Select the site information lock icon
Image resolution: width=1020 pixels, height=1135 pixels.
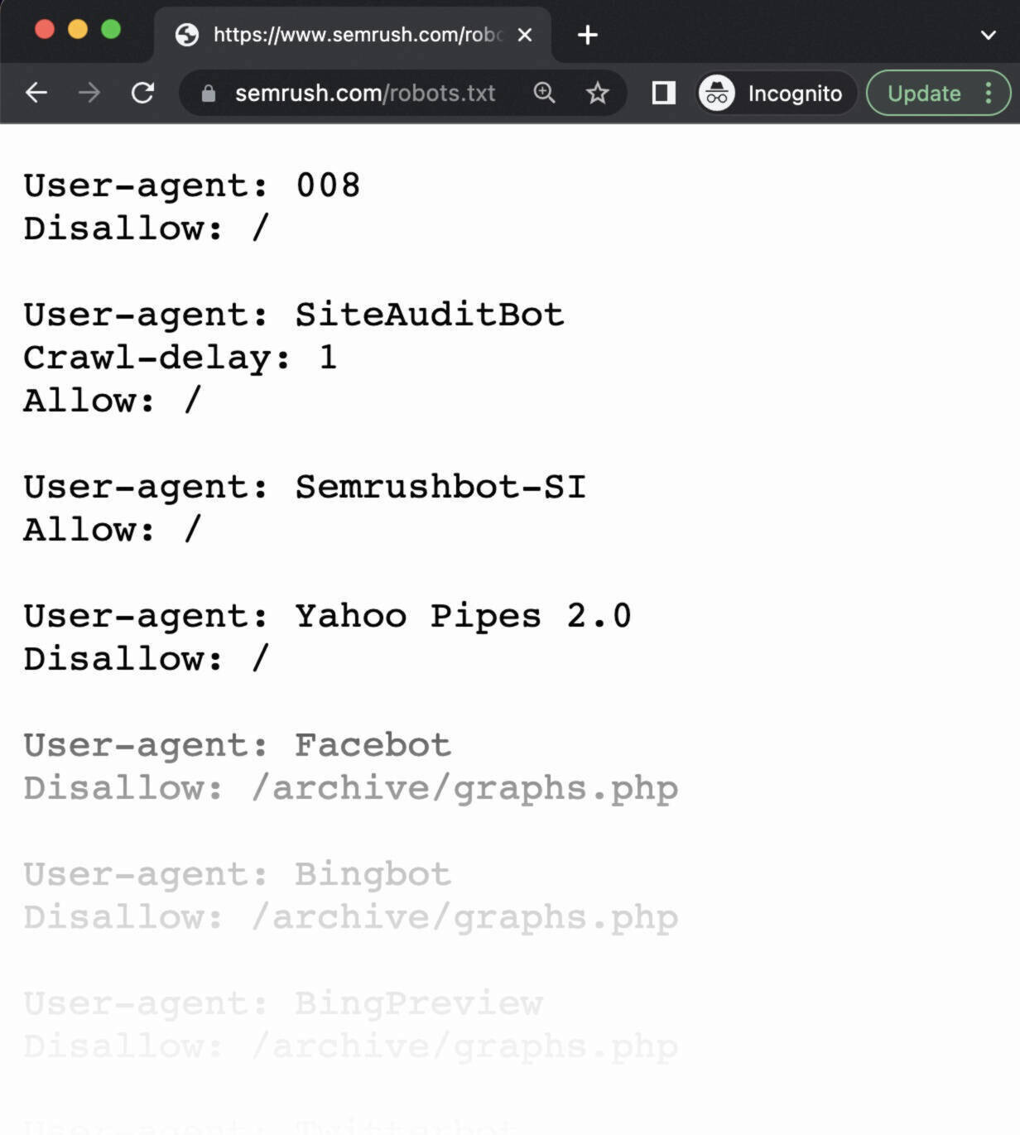(x=209, y=93)
